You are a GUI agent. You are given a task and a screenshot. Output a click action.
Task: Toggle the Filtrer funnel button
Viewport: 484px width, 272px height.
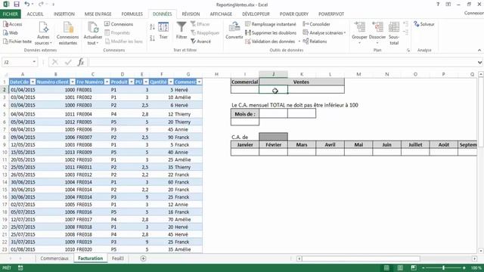pos(181,31)
